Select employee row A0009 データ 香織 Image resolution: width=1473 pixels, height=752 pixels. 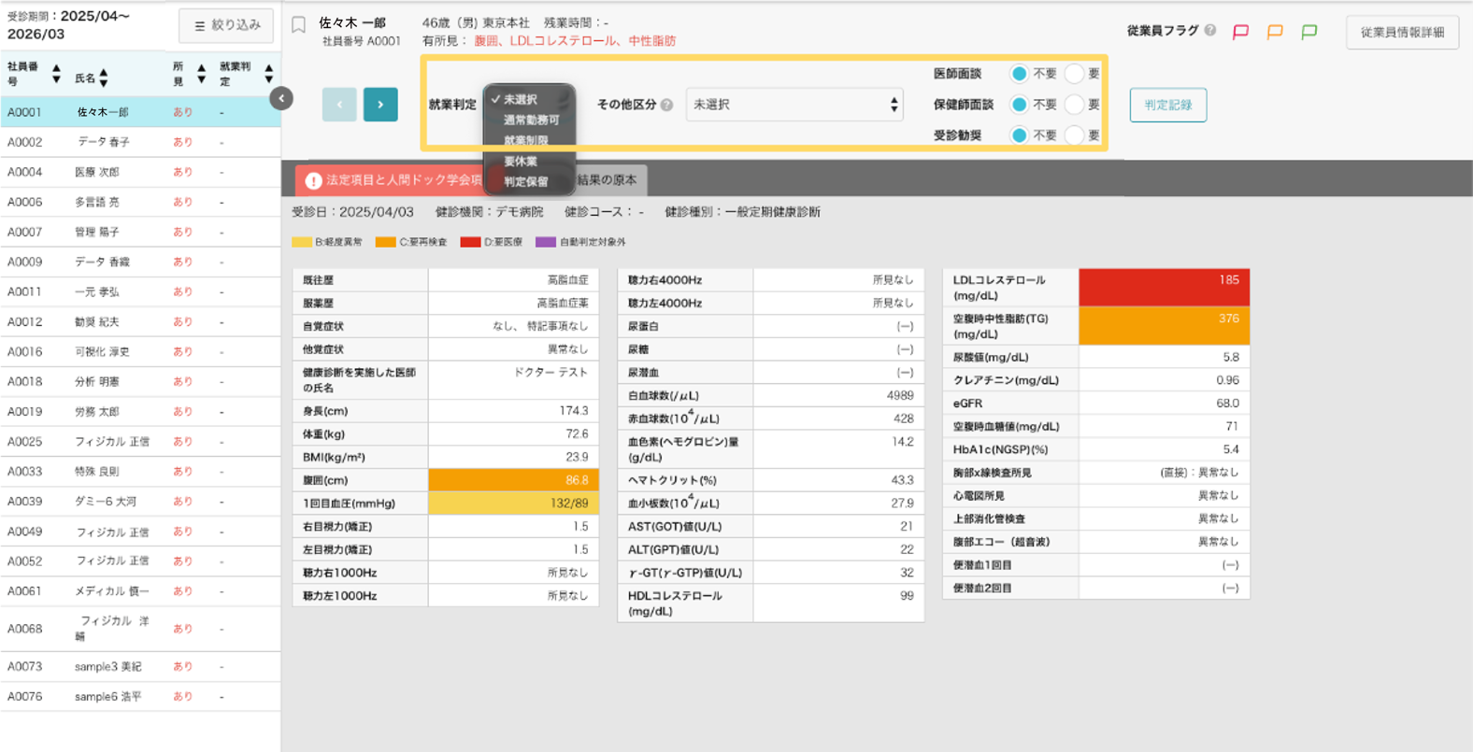pyautogui.click(x=140, y=262)
